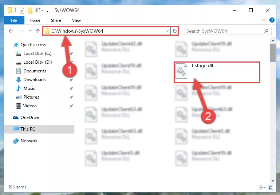280x195 pixels.
Task: Click the 196 items status text
Action: (x=17, y=187)
